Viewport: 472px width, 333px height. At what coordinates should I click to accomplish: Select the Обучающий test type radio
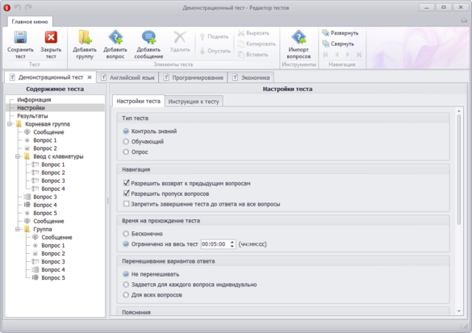pos(126,142)
